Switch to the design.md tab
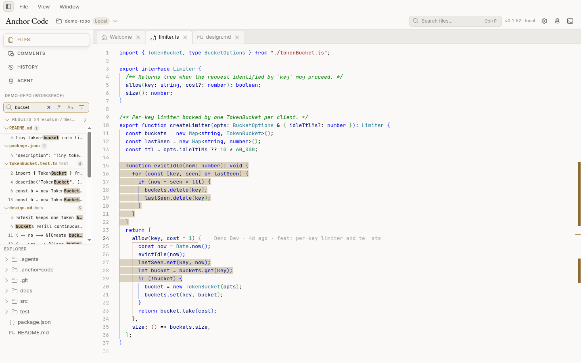Image resolution: width=581 pixels, height=363 pixels. (218, 37)
